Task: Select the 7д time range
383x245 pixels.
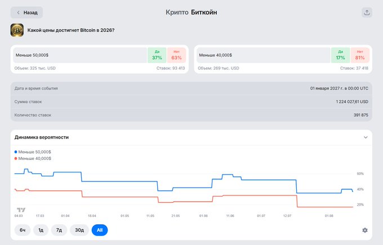Action: (x=59, y=230)
